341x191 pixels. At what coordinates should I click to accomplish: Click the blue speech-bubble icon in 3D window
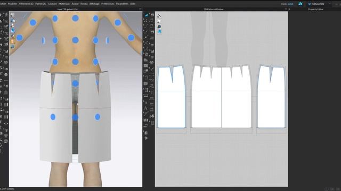[x=12, y=46]
